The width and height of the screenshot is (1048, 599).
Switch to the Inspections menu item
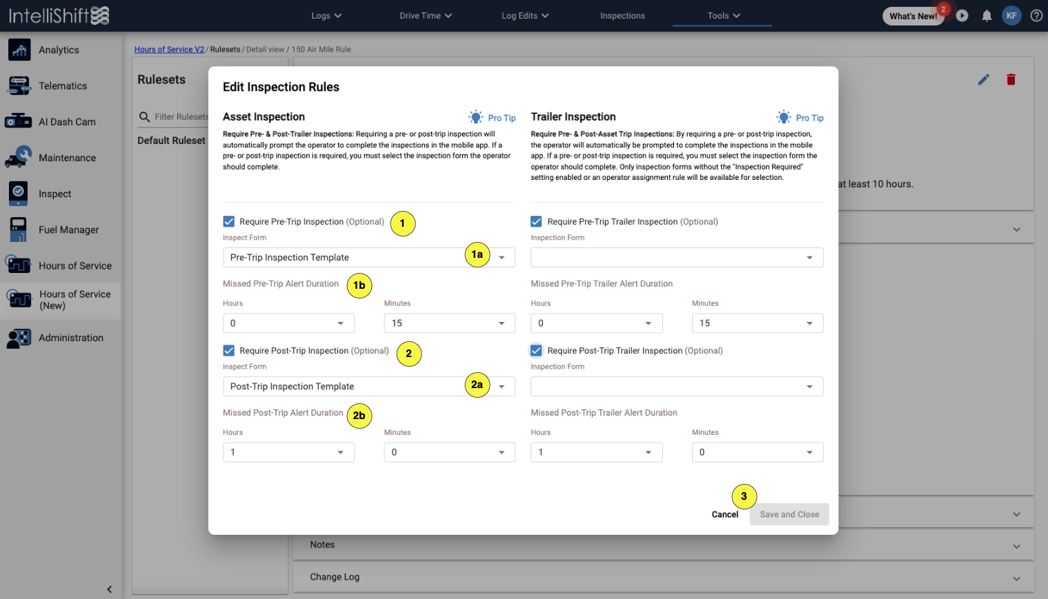point(622,15)
